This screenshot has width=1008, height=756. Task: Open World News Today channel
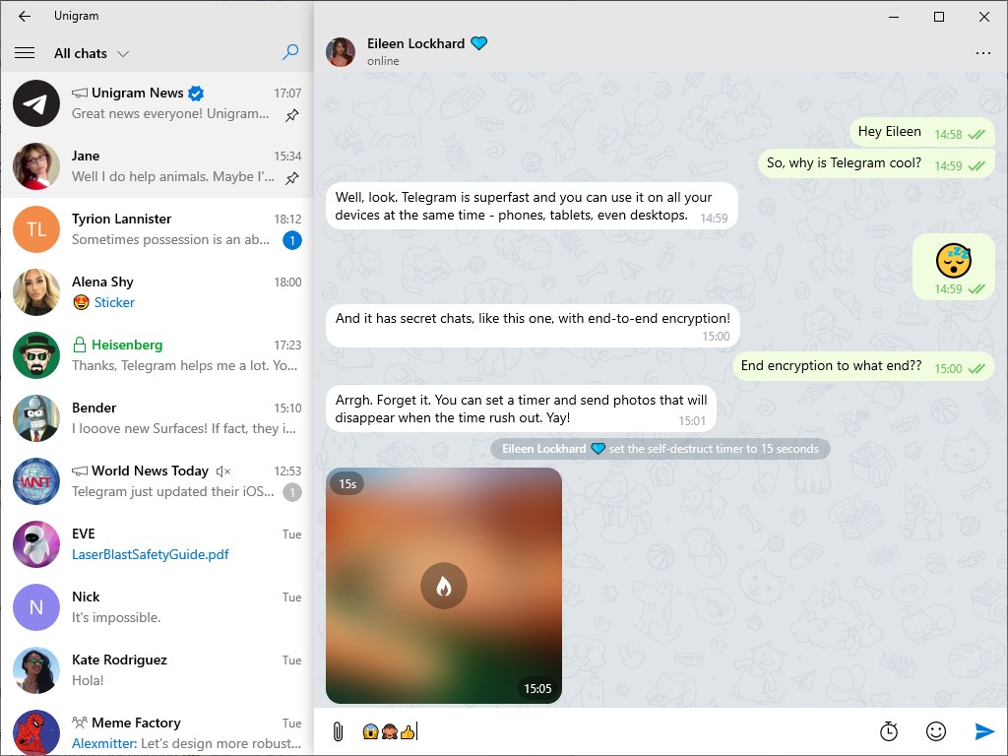pyautogui.click(x=157, y=481)
